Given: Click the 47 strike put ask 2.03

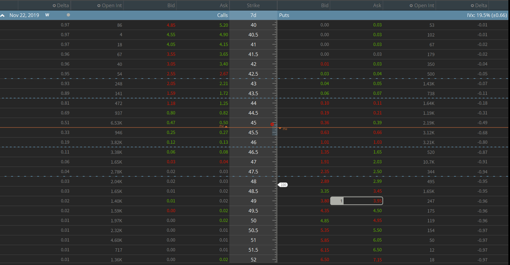Looking at the screenshot, I should tap(377, 162).
